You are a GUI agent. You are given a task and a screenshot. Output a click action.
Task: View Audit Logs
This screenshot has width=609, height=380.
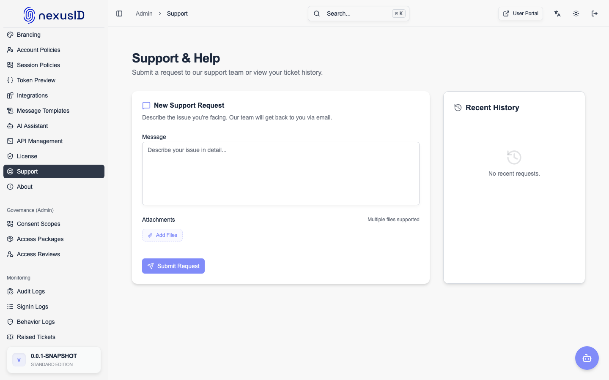[x=54, y=291]
